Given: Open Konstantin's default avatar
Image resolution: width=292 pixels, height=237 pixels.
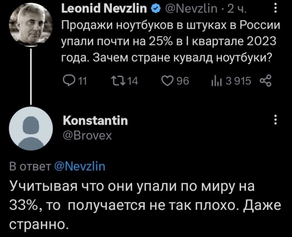Looking at the screenshot, I should [x=31, y=129].
